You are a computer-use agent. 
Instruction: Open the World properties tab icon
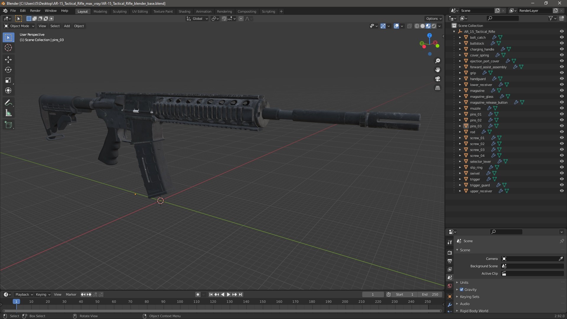coord(450,286)
